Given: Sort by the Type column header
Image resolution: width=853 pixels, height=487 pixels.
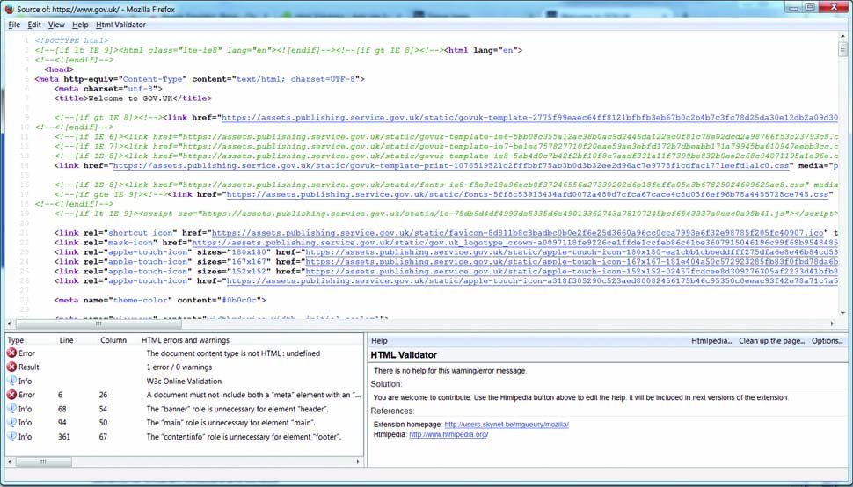Looking at the screenshot, I should point(16,340).
